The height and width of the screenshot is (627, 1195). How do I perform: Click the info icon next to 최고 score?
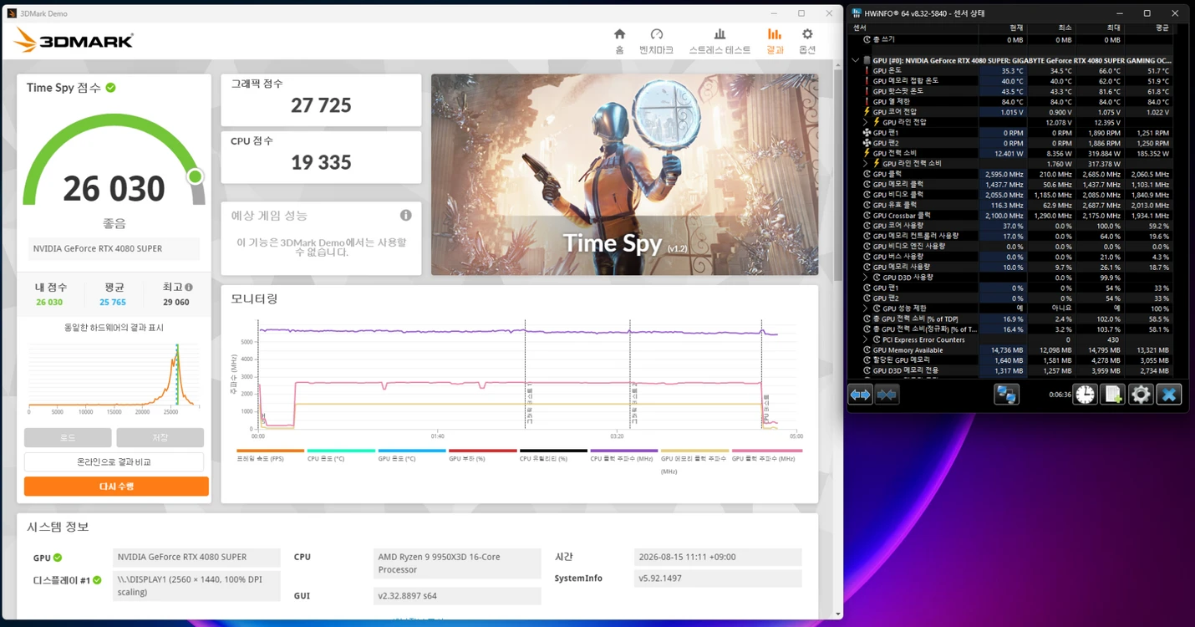pos(189,287)
